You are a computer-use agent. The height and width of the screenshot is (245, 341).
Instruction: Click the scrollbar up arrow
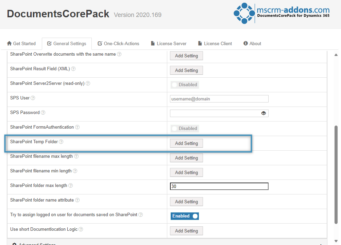pyautogui.click(x=336, y=55)
